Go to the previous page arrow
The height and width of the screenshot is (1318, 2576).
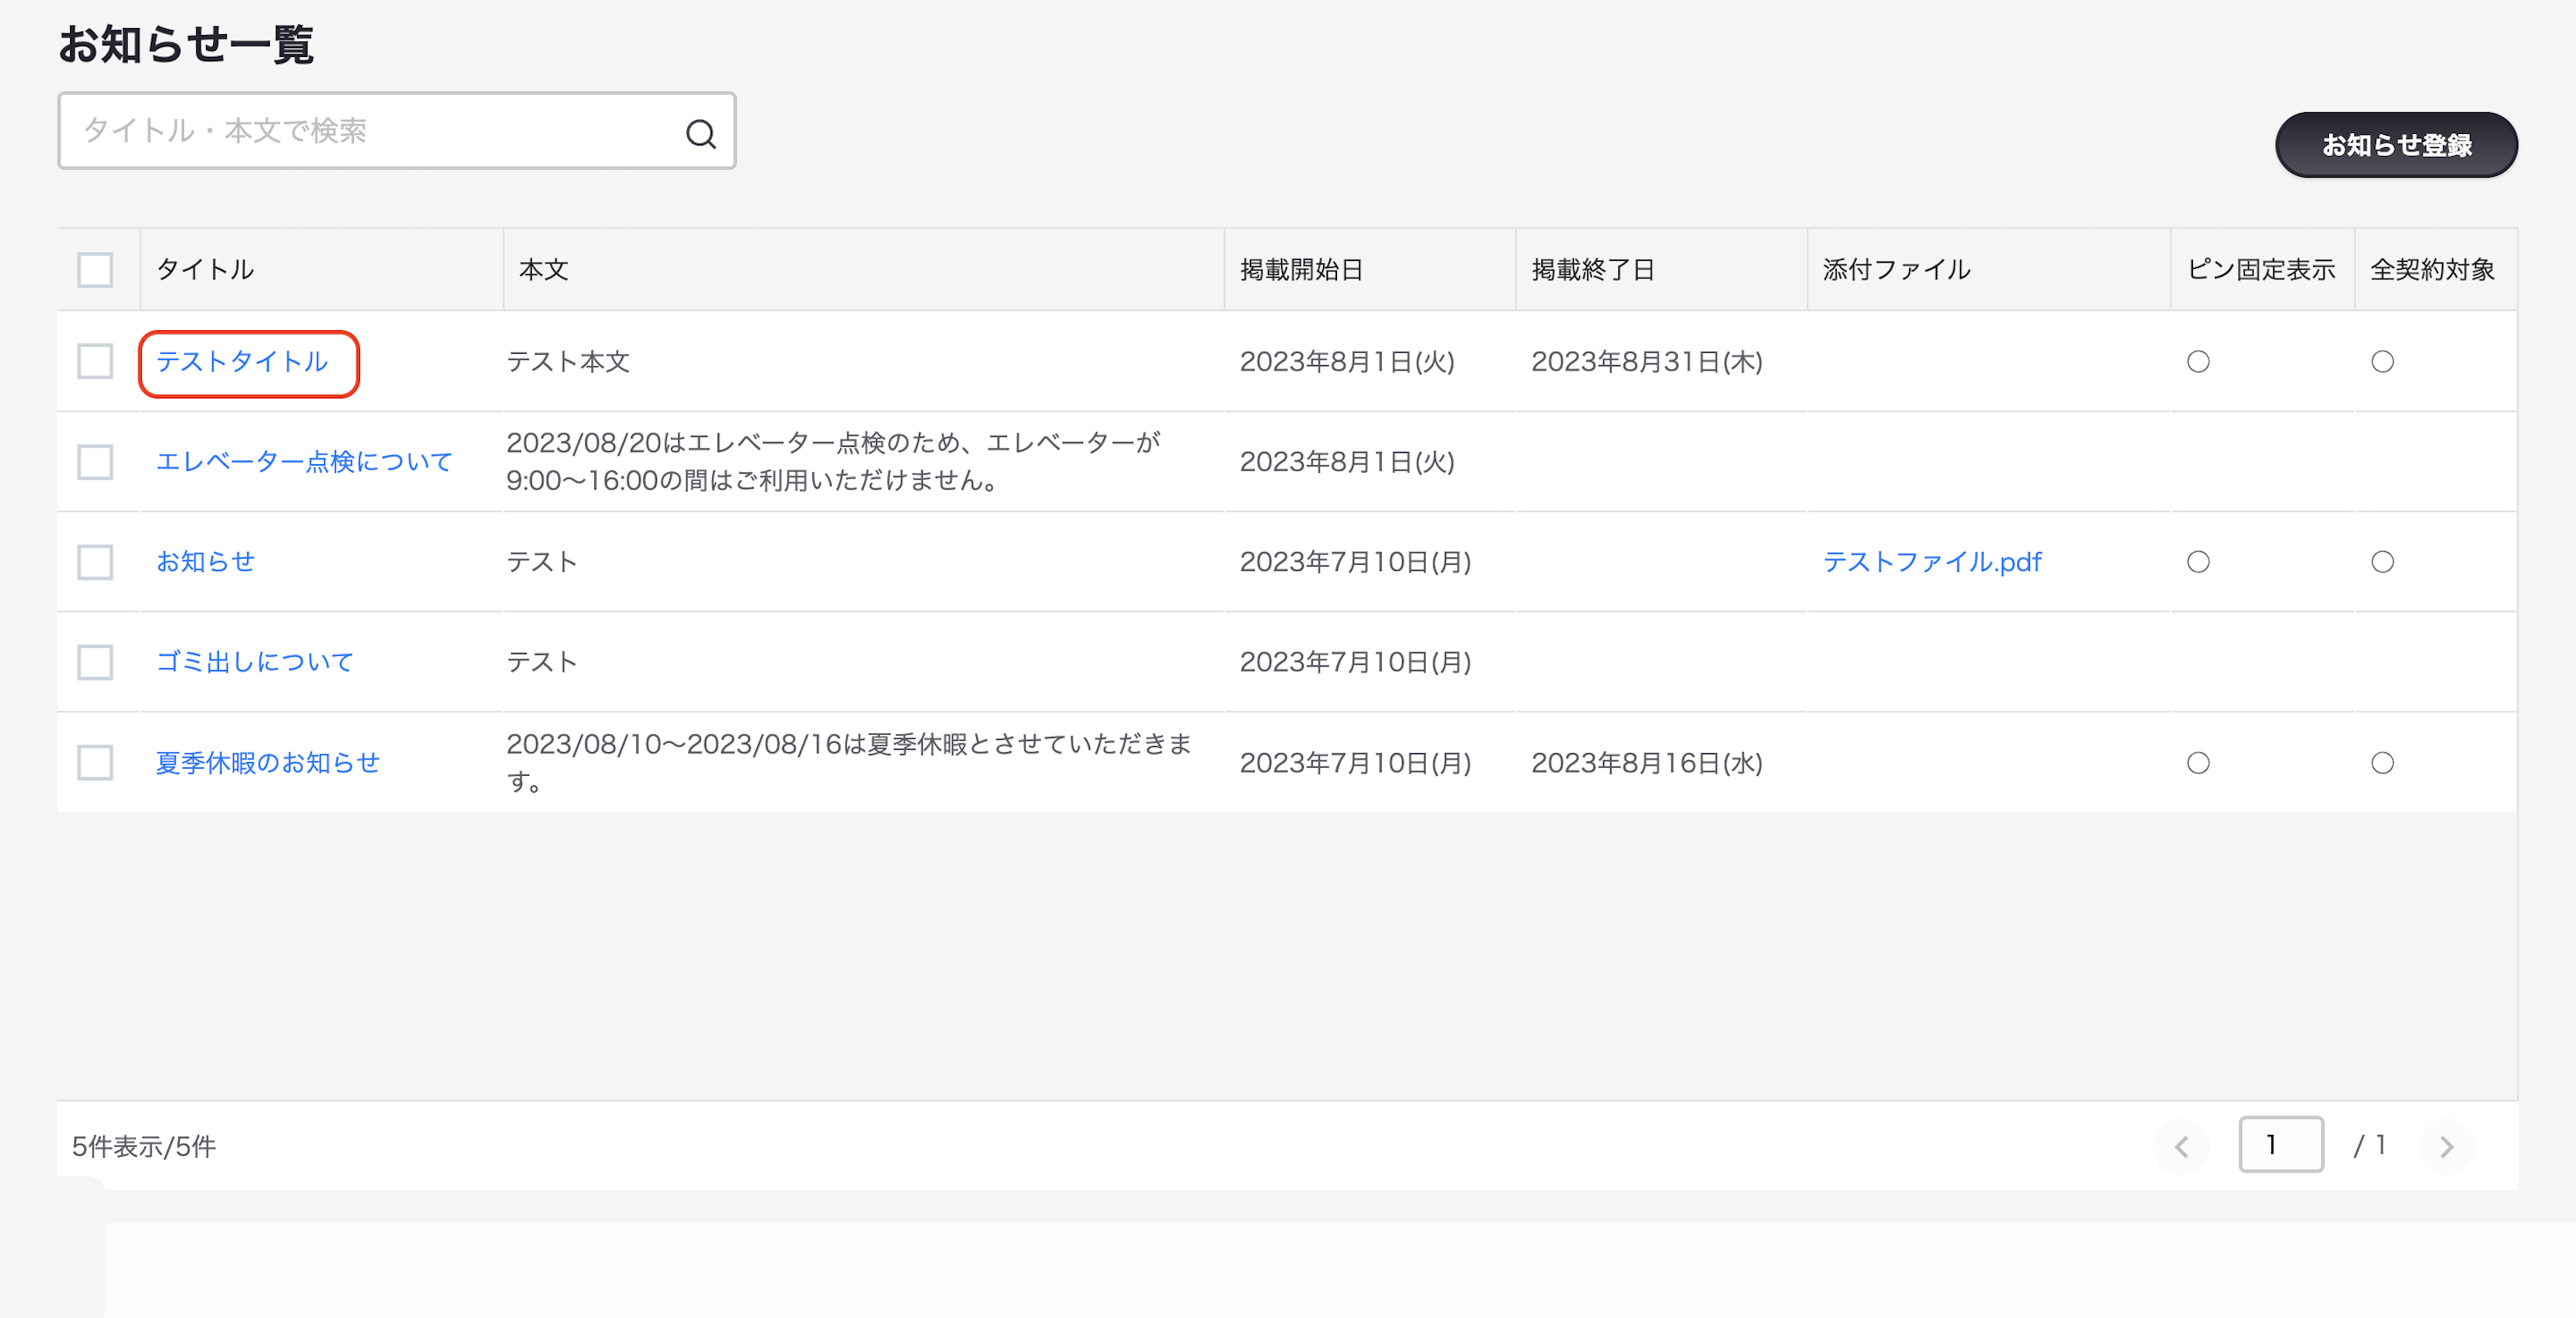(x=2182, y=1146)
